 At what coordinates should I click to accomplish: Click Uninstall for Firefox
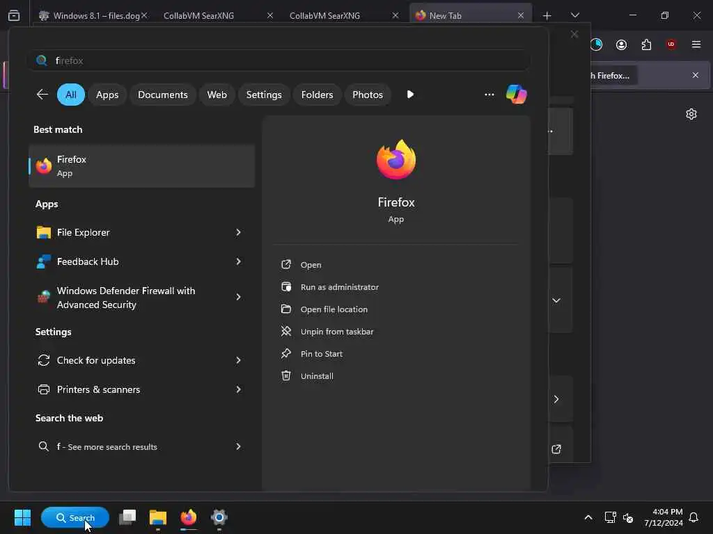pos(317,376)
